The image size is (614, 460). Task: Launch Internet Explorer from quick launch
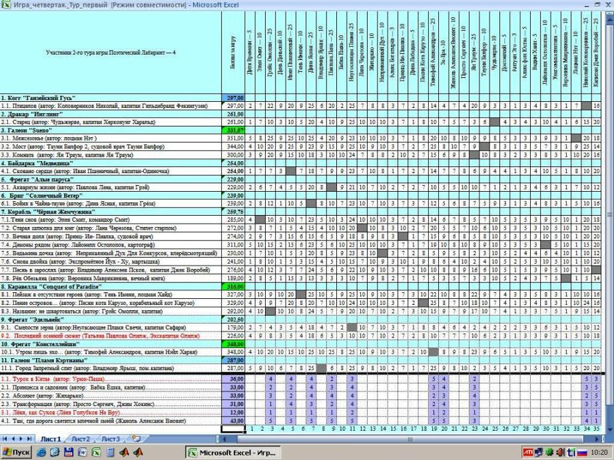pyautogui.click(x=41, y=452)
